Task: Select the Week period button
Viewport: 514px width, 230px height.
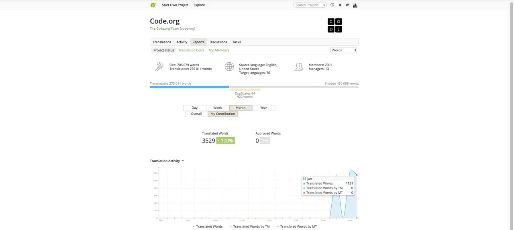Action: click(x=218, y=108)
